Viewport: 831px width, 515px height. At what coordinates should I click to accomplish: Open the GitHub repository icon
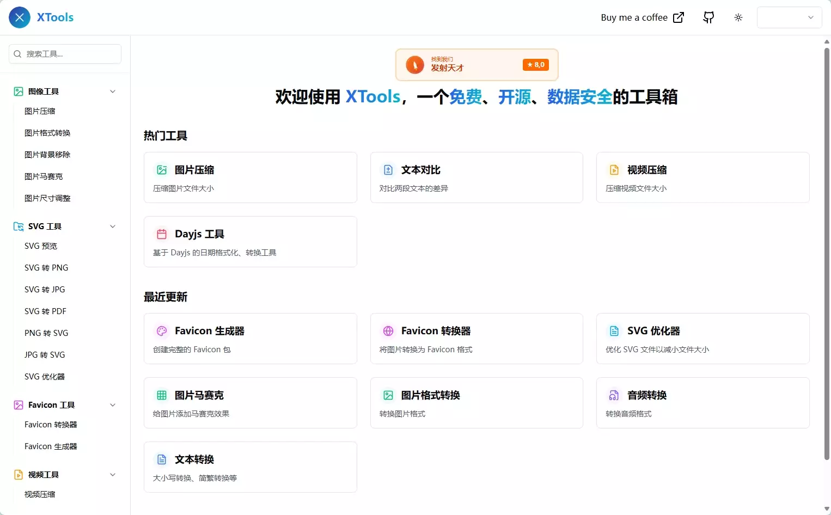pos(708,17)
